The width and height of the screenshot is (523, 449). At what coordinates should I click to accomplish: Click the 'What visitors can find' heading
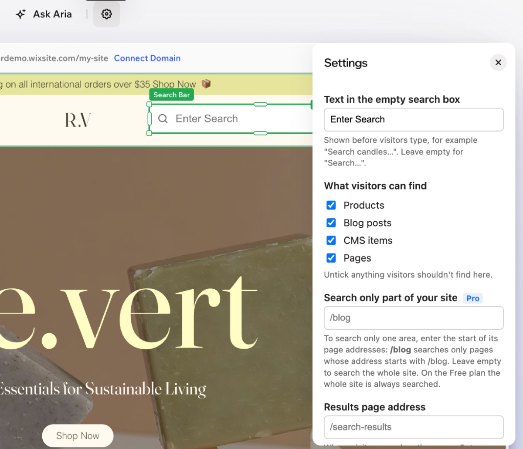pos(375,186)
